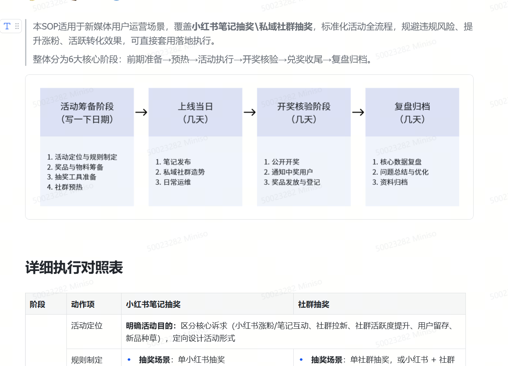Click 活动筹备阶段 box in flowchart
Image resolution: width=508 pixels, height=366 pixels.
click(87, 112)
